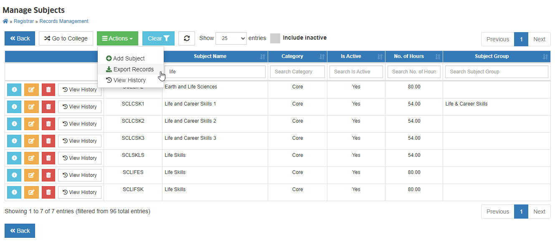Click the Search Category filter field
Image resolution: width=555 pixels, height=242 pixels.
tap(297, 72)
